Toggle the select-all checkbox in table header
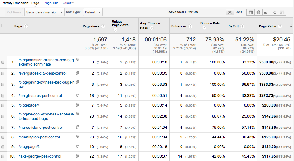The height and width of the screenshot is (161, 294). [x=3, y=26]
